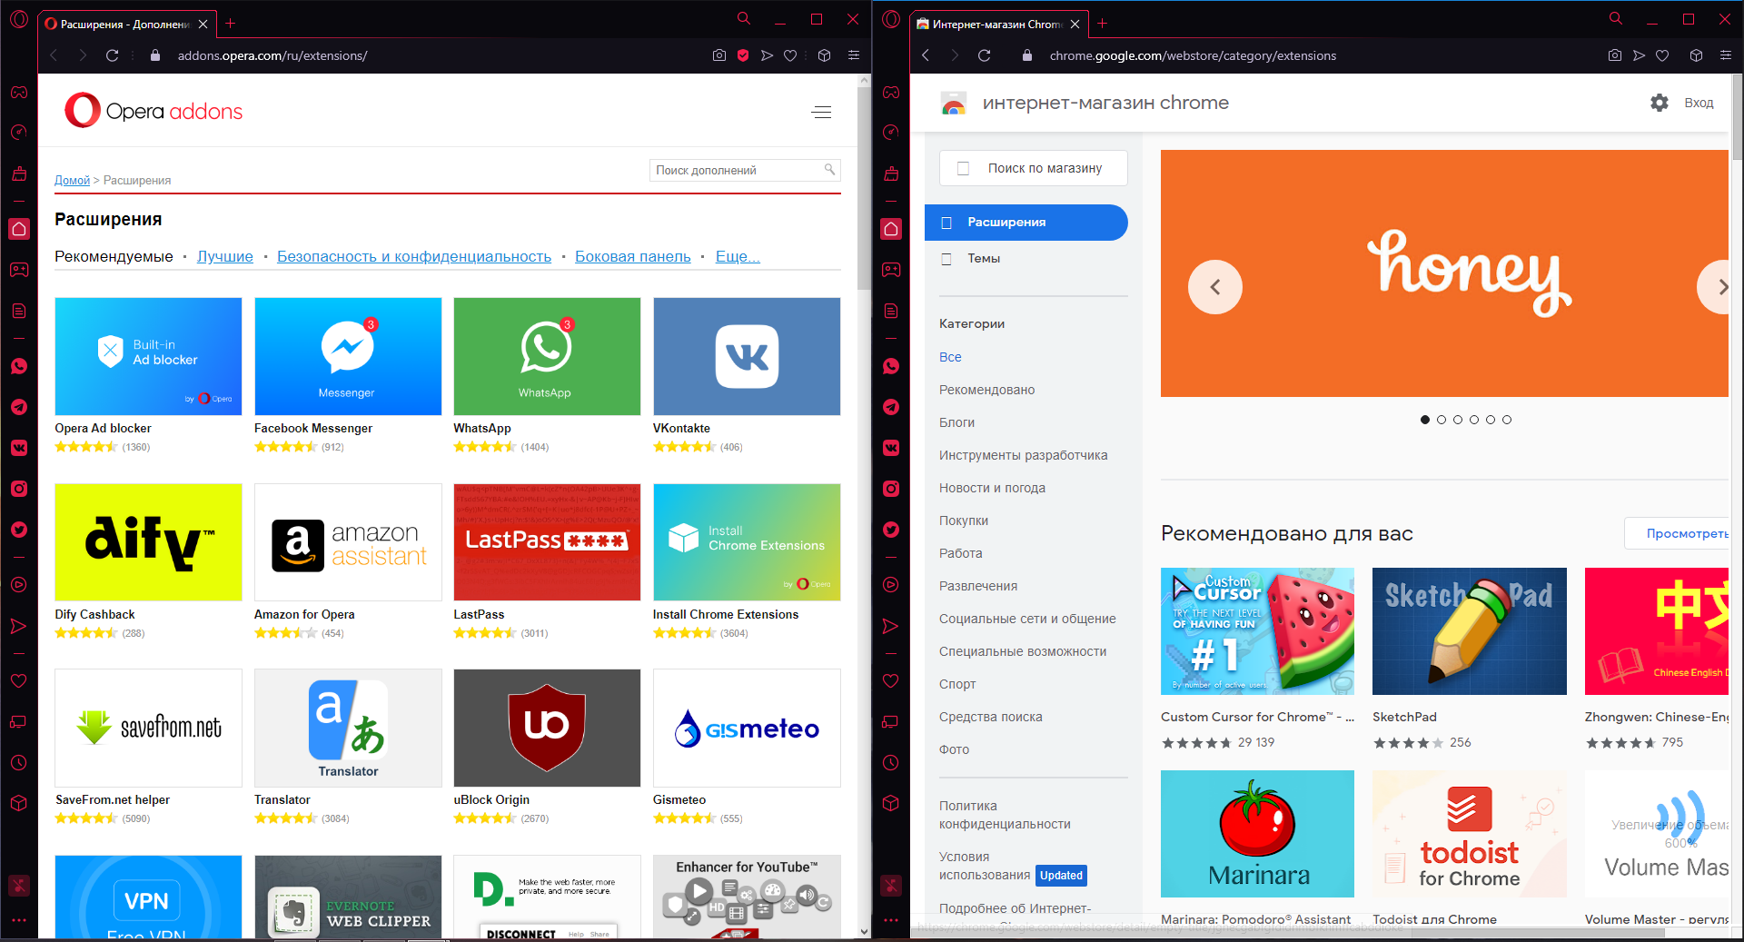The image size is (1744, 942).
Task: Click the 'Вход' sign-in button
Action: click(1699, 103)
